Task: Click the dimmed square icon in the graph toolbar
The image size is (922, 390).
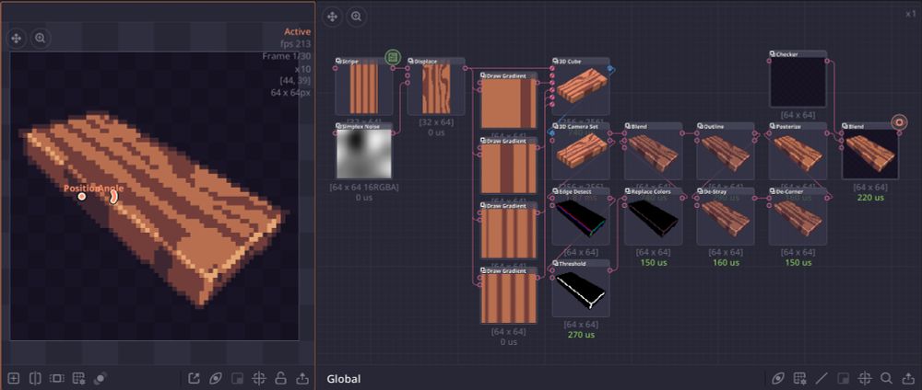Action: click(x=843, y=378)
